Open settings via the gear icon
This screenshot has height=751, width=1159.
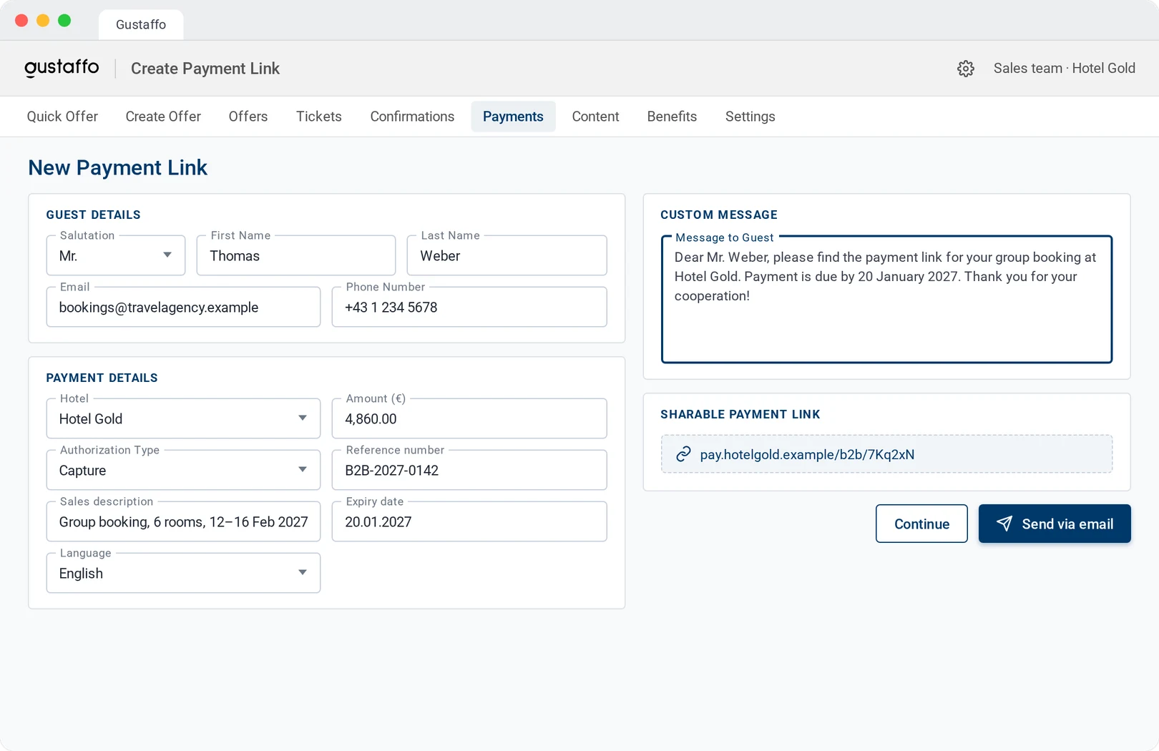(966, 69)
